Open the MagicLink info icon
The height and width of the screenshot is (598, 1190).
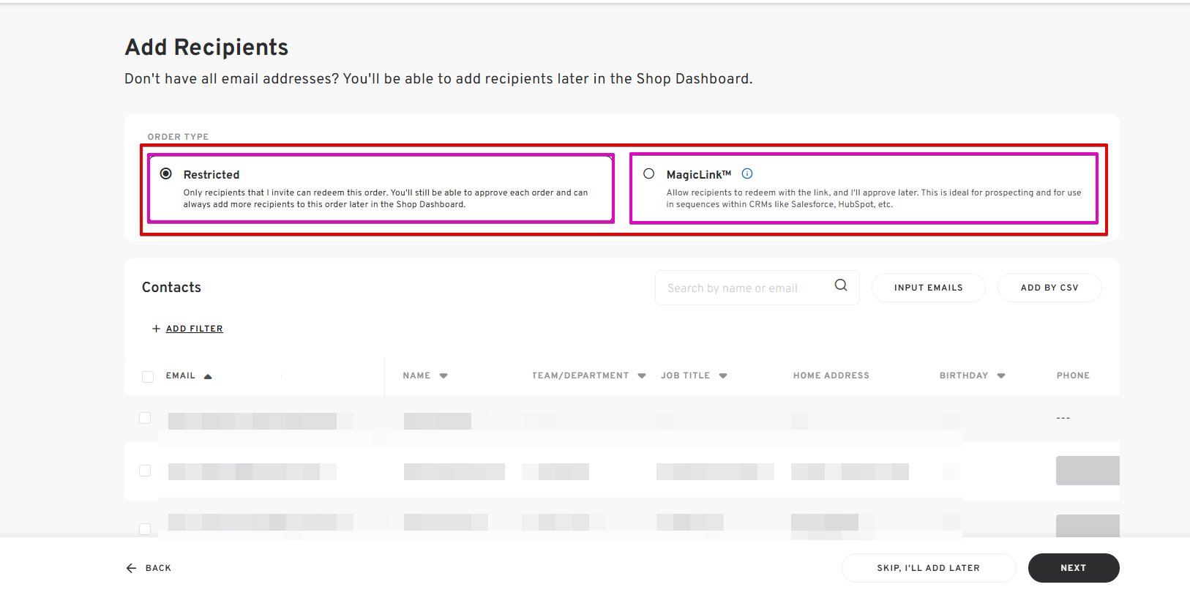click(x=747, y=173)
